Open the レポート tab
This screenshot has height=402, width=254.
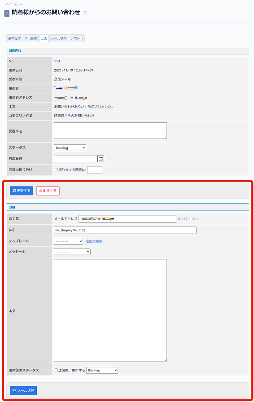click(x=77, y=38)
